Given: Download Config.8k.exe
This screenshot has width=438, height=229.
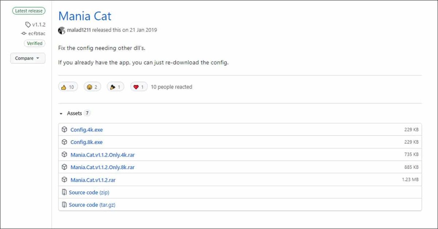Looking at the screenshot, I should pos(87,142).
